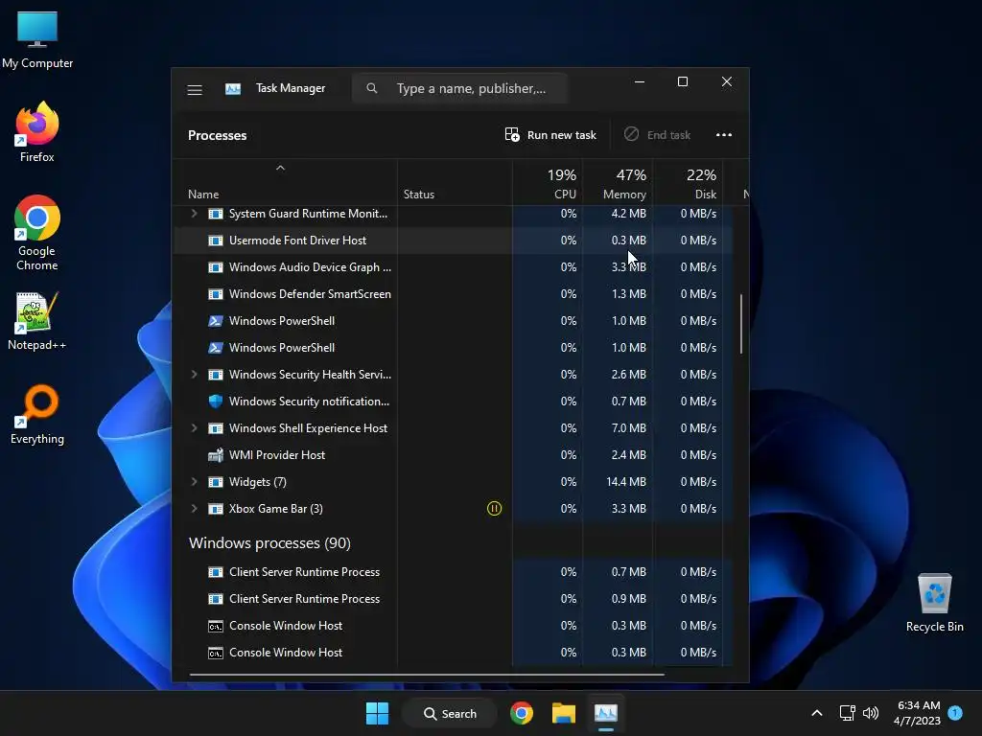Select the Notepad++ desktop shortcut

click(37, 321)
